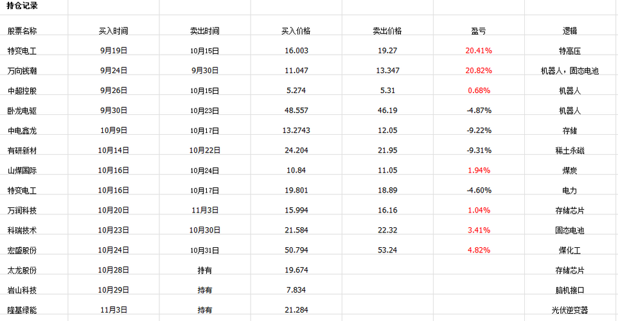Click buy price 48.557 cell

pos(296,110)
